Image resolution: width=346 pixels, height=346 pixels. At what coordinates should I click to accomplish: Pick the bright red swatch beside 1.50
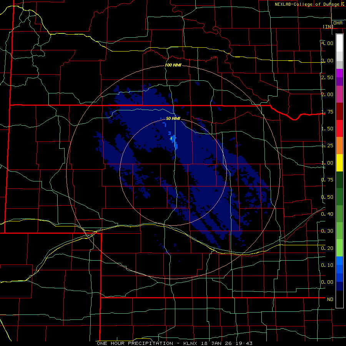click(339, 128)
